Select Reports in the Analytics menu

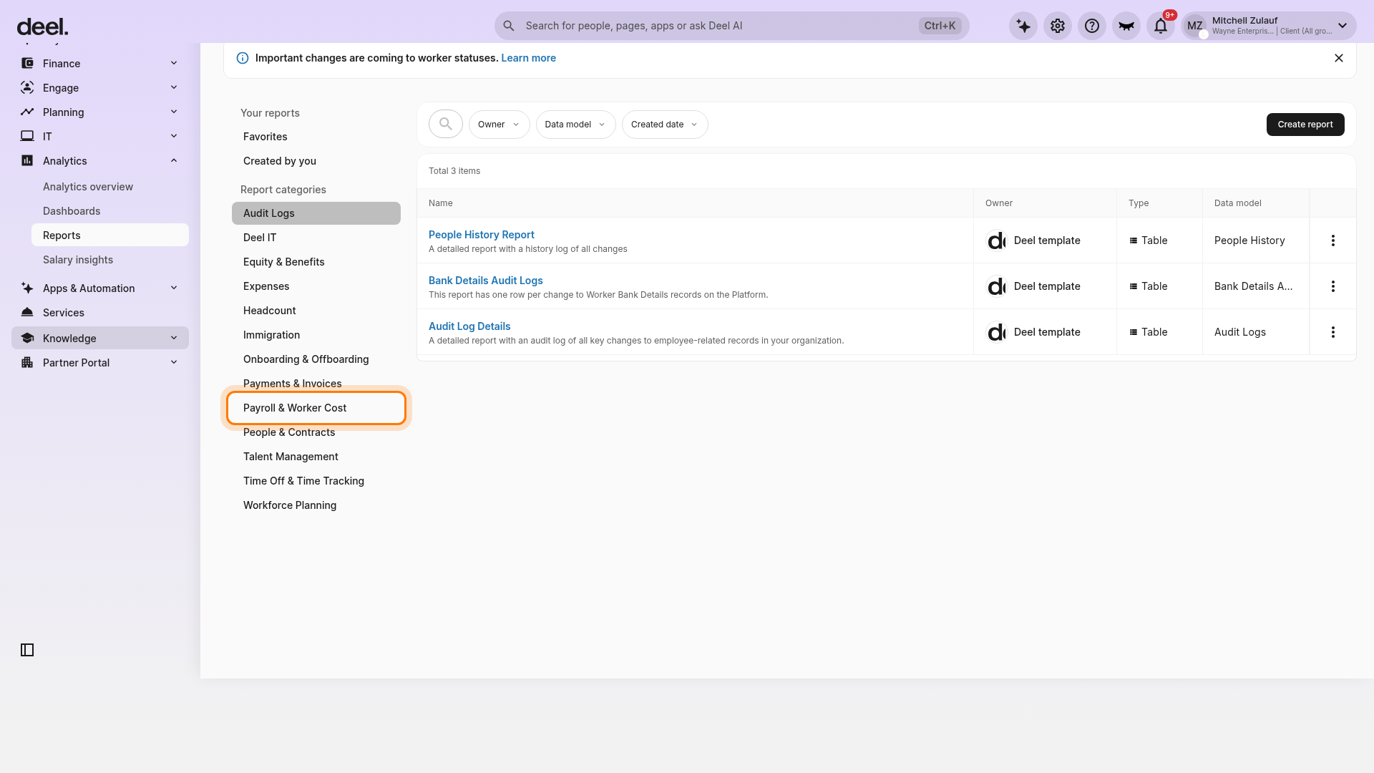(x=110, y=235)
